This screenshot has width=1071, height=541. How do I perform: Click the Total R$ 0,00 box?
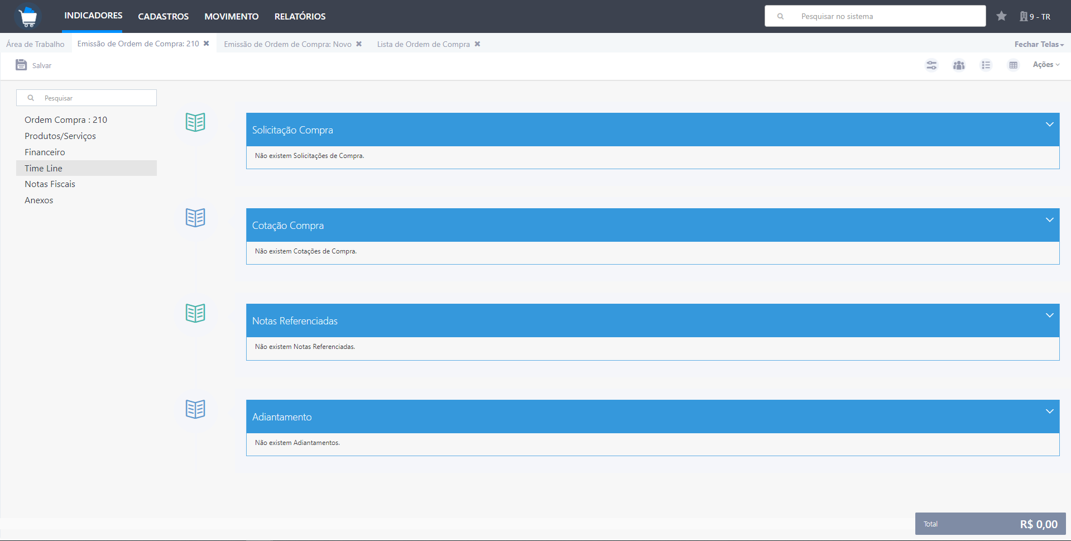(990, 524)
